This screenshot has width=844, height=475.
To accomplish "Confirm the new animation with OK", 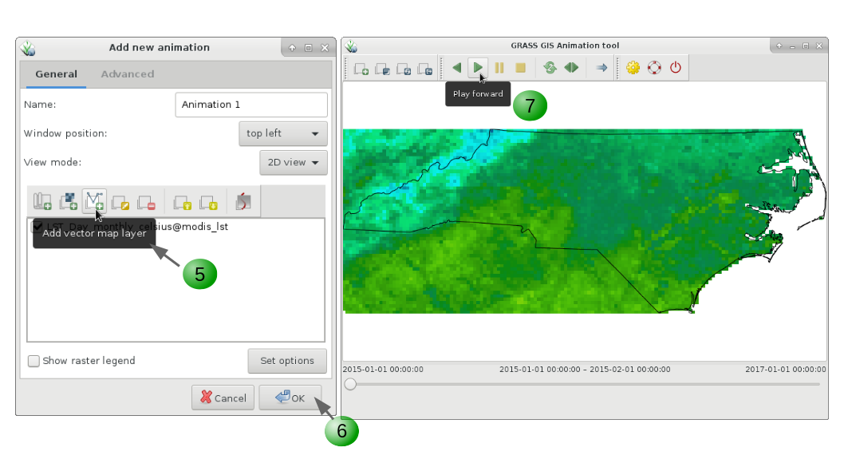I will point(290,398).
